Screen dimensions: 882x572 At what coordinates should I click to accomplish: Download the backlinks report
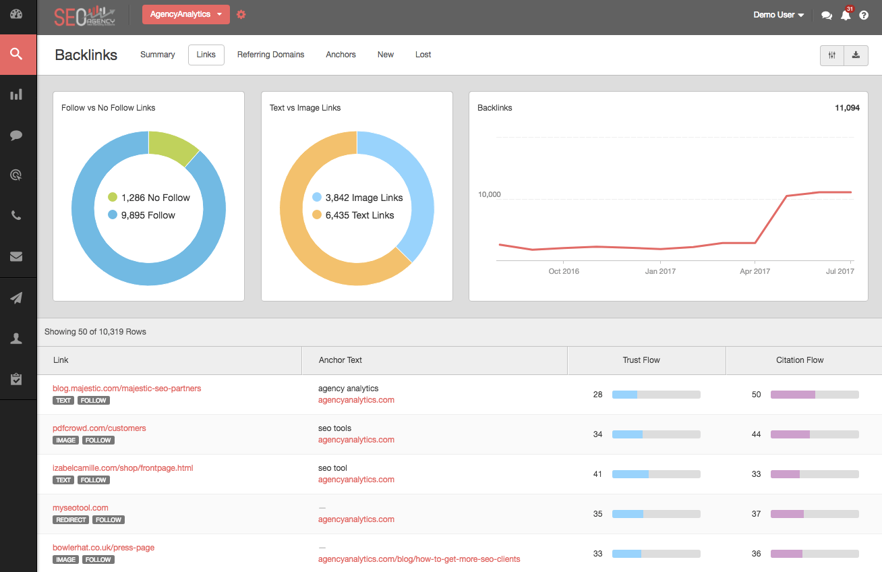coord(856,55)
